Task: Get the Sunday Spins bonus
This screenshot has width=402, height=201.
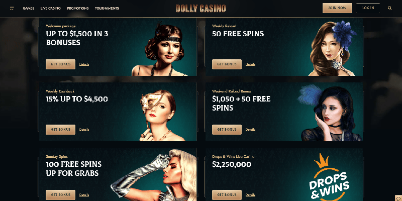Action: pos(60,195)
